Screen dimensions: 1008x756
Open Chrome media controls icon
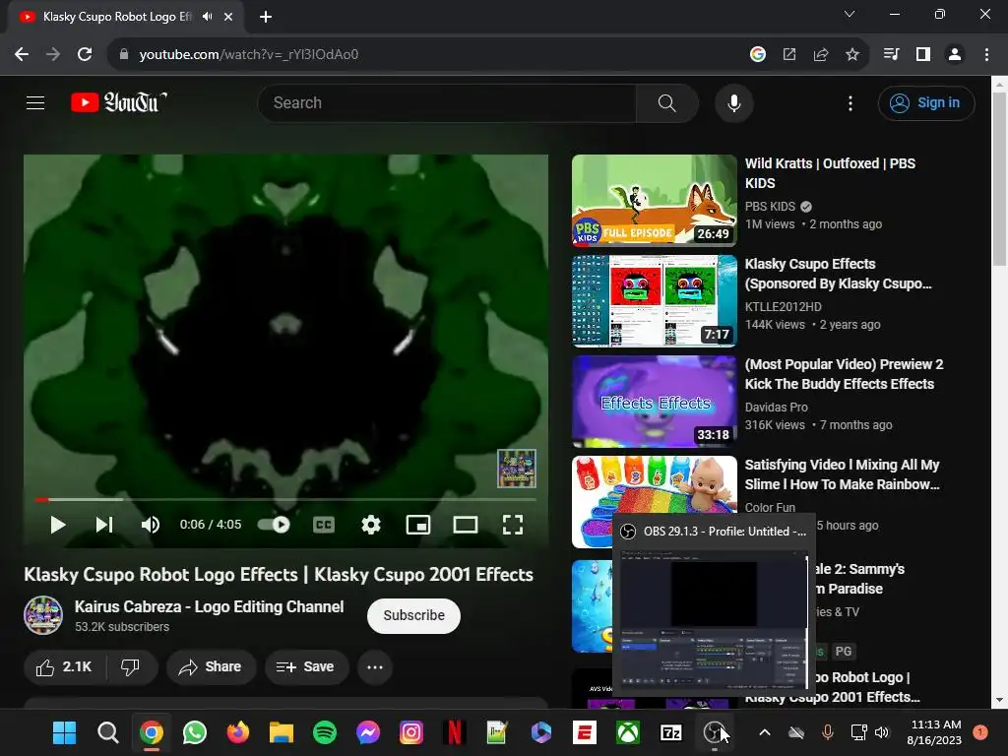[x=891, y=54]
